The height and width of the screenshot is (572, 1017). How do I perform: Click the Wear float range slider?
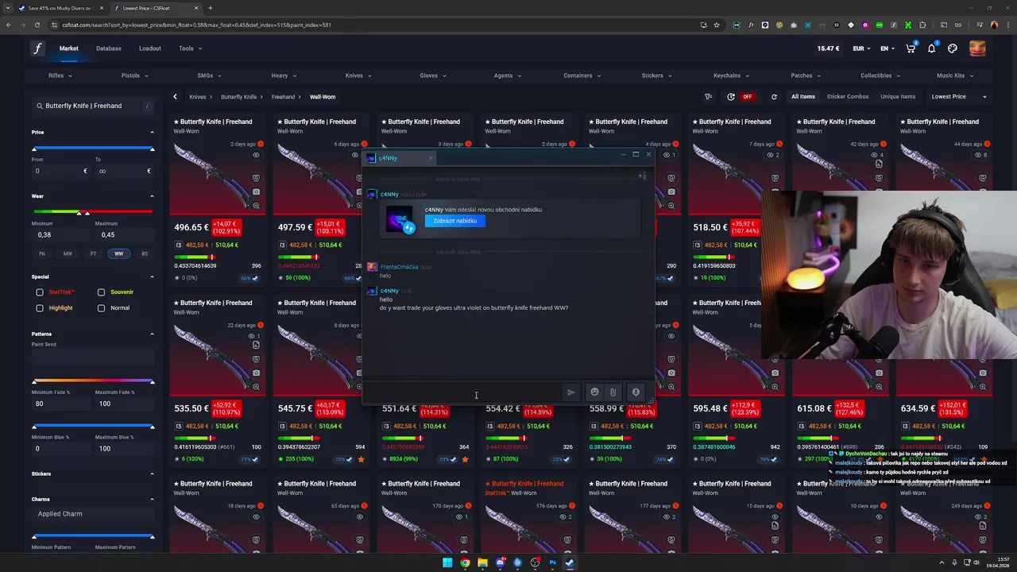coord(93,212)
